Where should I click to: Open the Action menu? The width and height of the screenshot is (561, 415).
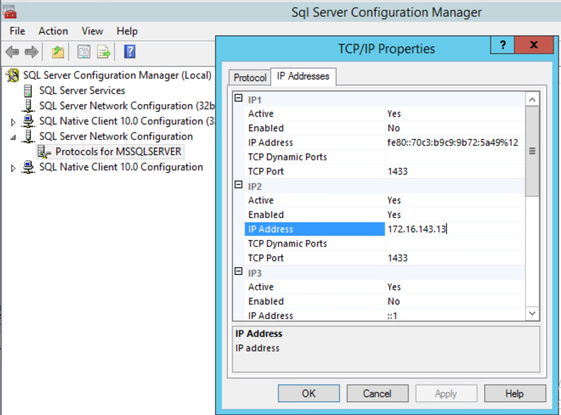(53, 31)
